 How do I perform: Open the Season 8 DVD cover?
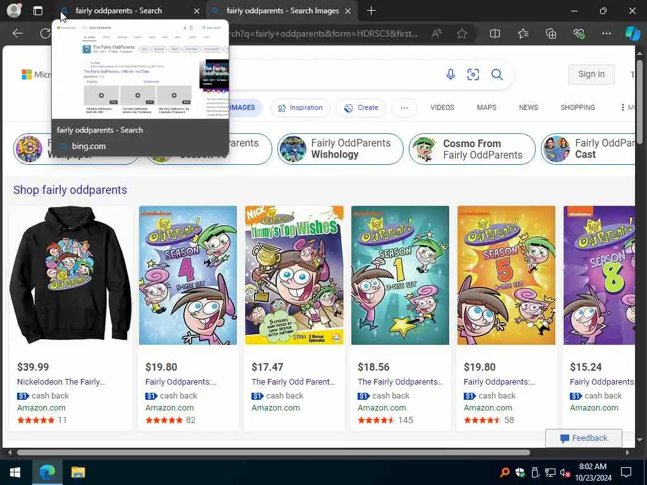tap(599, 275)
